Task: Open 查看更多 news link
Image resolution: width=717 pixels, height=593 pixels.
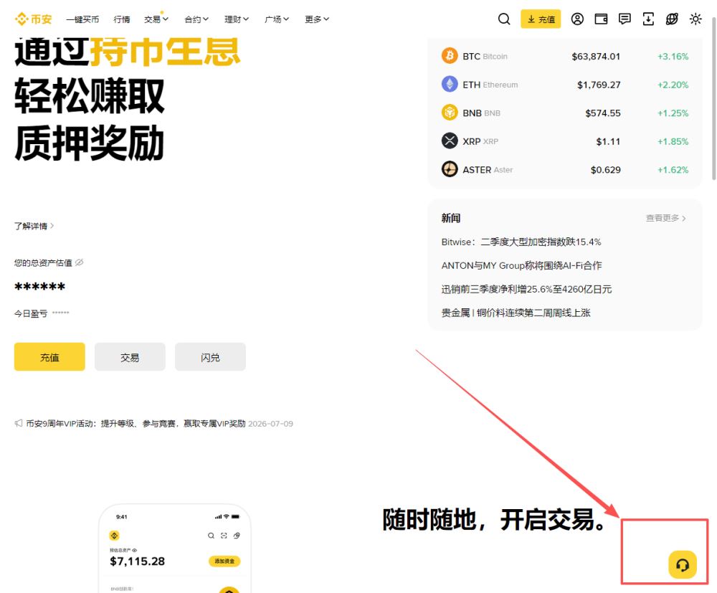Action: (x=665, y=218)
